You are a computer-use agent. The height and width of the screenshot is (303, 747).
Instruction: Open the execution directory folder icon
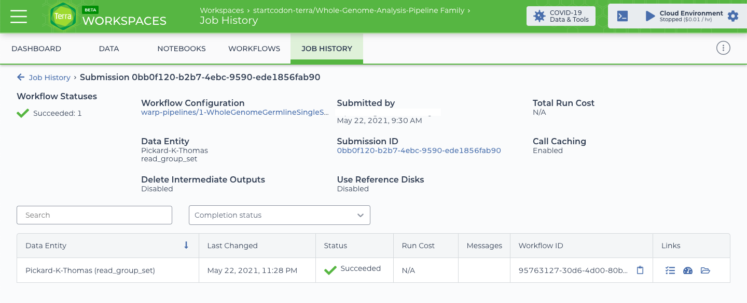[706, 270]
